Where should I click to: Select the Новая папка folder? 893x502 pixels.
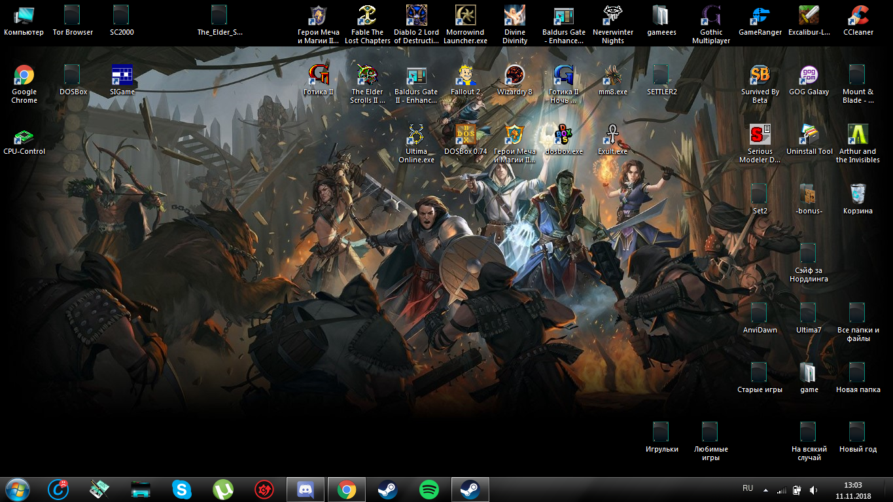(858, 378)
